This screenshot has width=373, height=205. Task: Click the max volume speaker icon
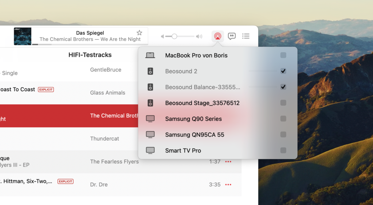click(x=199, y=36)
